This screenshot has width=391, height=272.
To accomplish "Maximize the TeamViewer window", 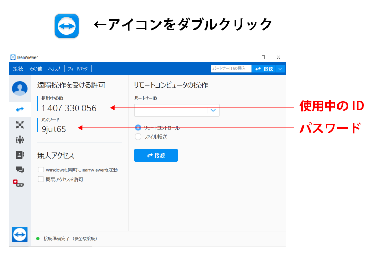I will (263, 57).
